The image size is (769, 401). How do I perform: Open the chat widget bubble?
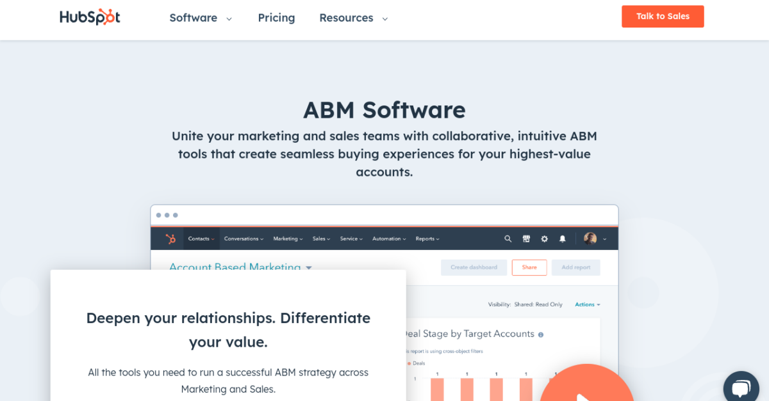click(741, 386)
